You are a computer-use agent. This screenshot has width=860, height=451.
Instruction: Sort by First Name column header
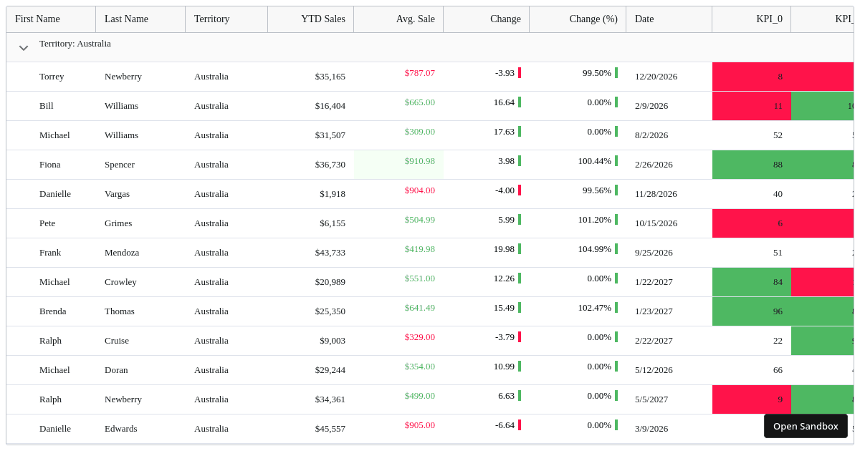coord(51,19)
